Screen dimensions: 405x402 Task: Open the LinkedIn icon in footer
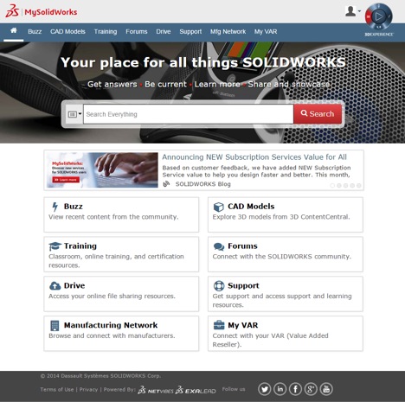(280, 389)
